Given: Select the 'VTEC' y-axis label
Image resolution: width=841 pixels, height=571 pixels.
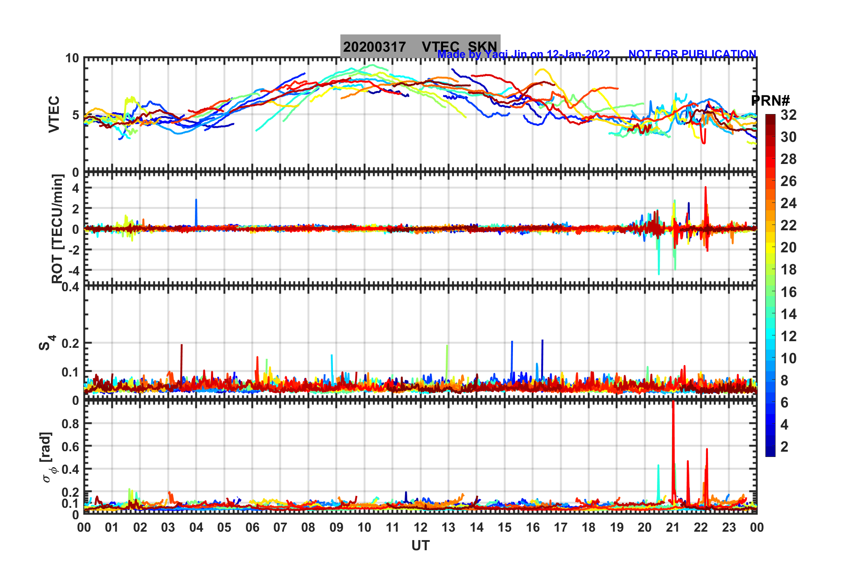Looking at the screenshot, I should [x=54, y=114].
